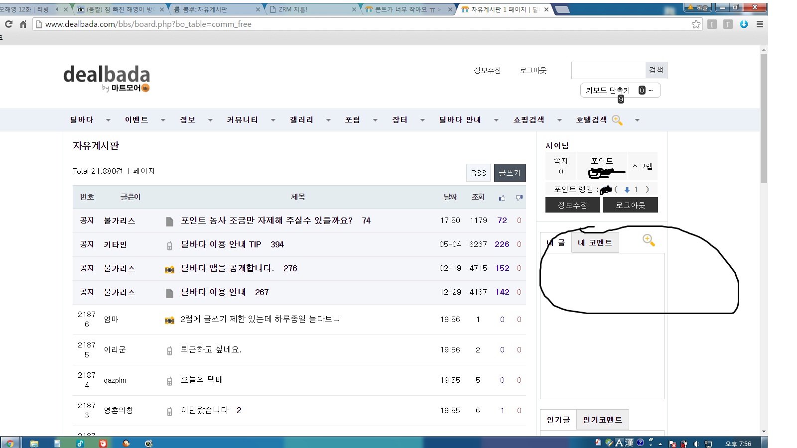Click the blue download extension icon
This screenshot has height=448, width=797.
[744, 24]
